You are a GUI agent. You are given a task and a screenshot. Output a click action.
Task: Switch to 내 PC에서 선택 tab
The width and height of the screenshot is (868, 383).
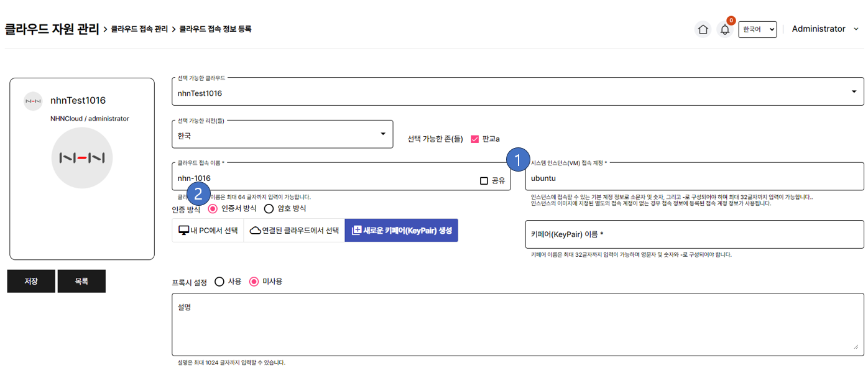tap(208, 230)
